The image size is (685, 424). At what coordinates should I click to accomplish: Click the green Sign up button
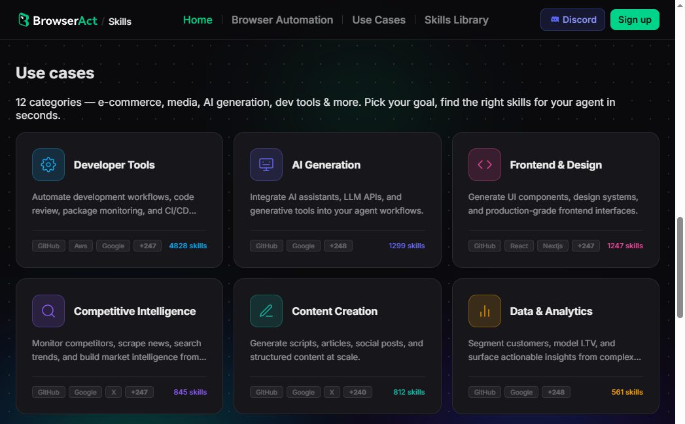coord(635,20)
